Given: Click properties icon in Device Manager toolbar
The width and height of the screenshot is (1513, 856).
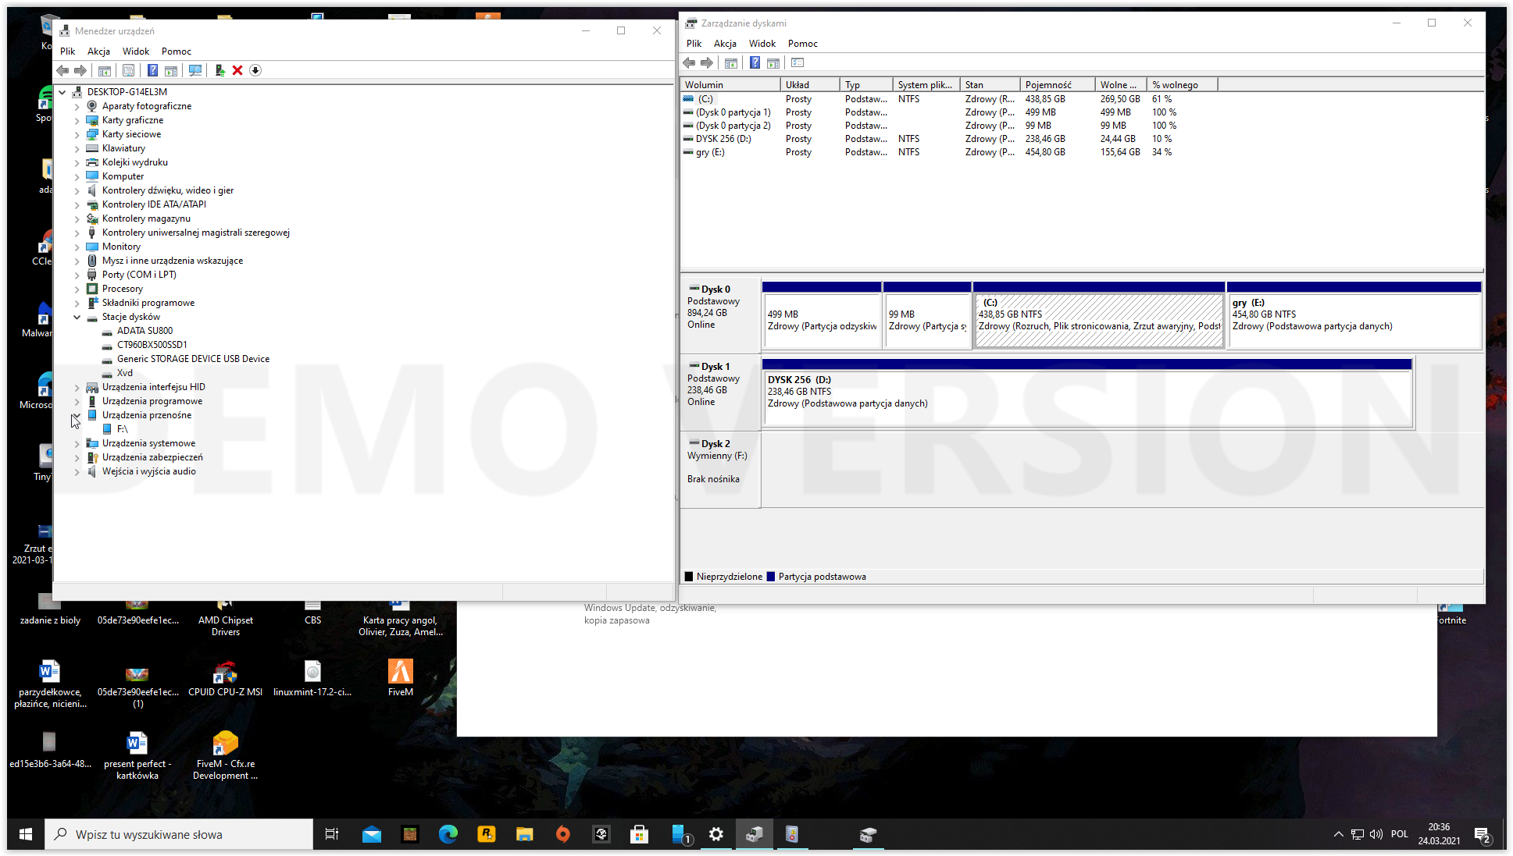Looking at the screenshot, I should (x=128, y=70).
